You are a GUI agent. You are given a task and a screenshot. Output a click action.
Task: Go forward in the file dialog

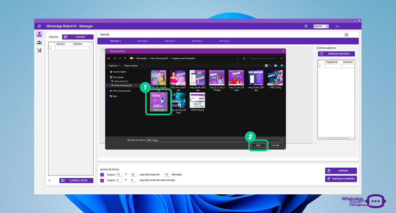coord(115,58)
